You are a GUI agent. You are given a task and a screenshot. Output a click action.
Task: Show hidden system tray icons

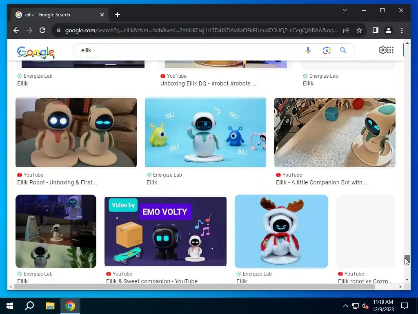point(345,306)
